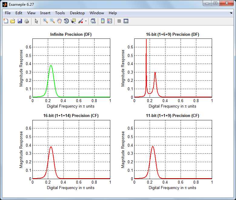This screenshot has width=236, height=200.
Task: Expand the brush color dropdown arrow
Action: click(x=86, y=21)
